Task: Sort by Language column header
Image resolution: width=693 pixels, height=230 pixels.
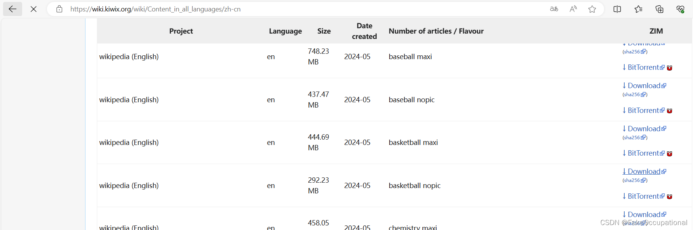Action: coord(285,31)
